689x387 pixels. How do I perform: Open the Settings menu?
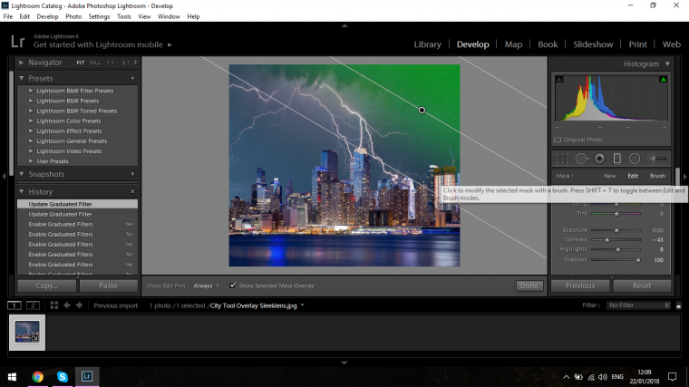click(x=100, y=16)
